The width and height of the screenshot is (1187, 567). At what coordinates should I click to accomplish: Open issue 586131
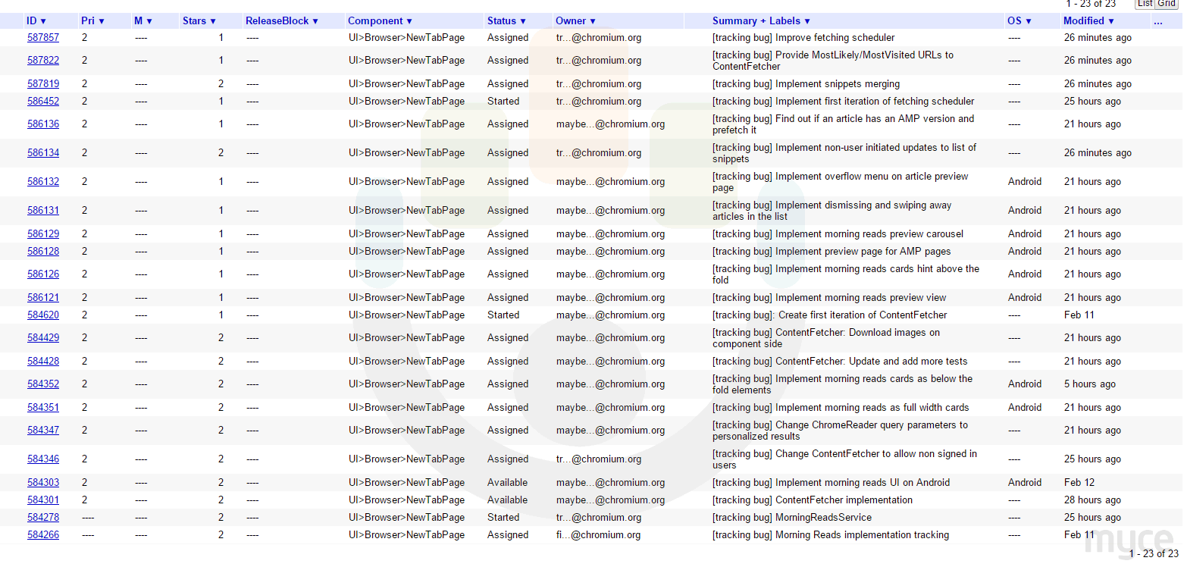pyautogui.click(x=43, y=211)
